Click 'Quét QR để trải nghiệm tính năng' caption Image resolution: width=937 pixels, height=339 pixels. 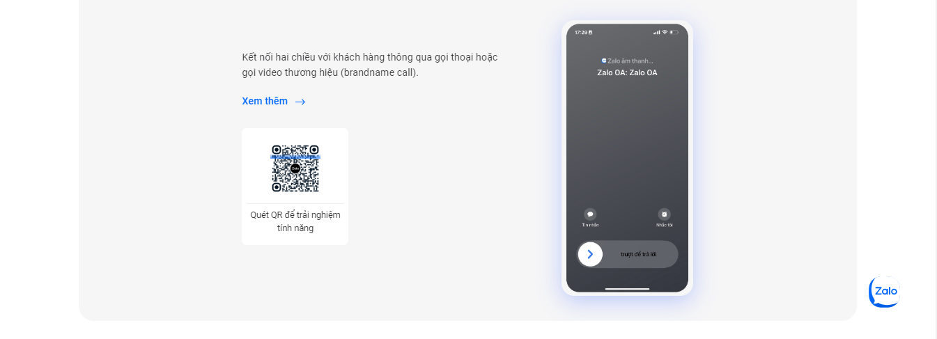(x=295, y=221)
